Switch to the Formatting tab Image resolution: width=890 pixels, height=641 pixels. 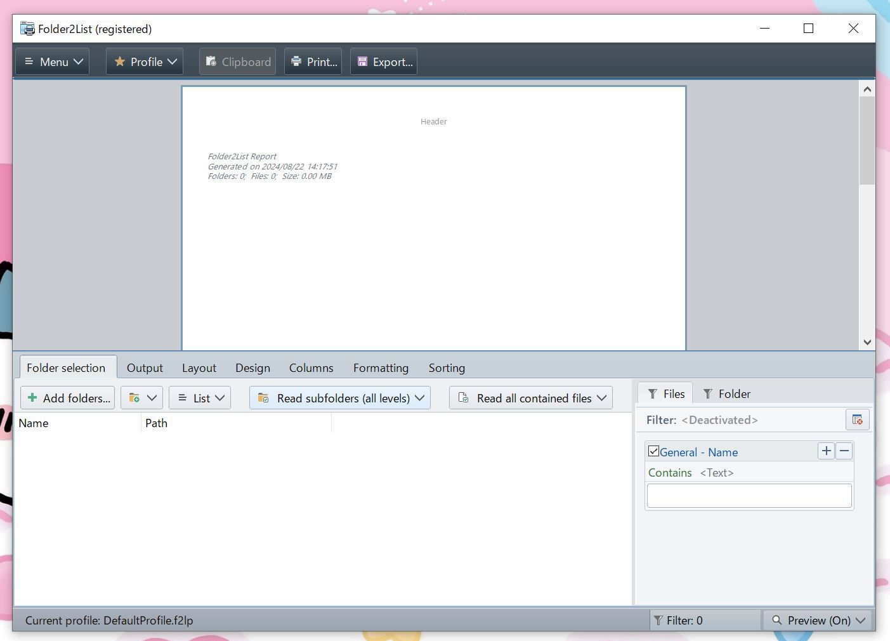click(x=381, y=367)
